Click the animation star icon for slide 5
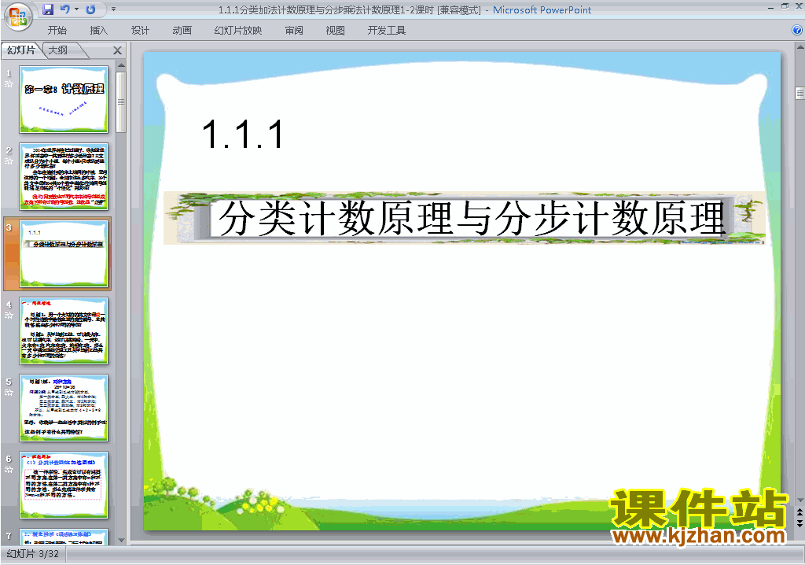This screenshot has height=565, width=805. coord(9,392)
